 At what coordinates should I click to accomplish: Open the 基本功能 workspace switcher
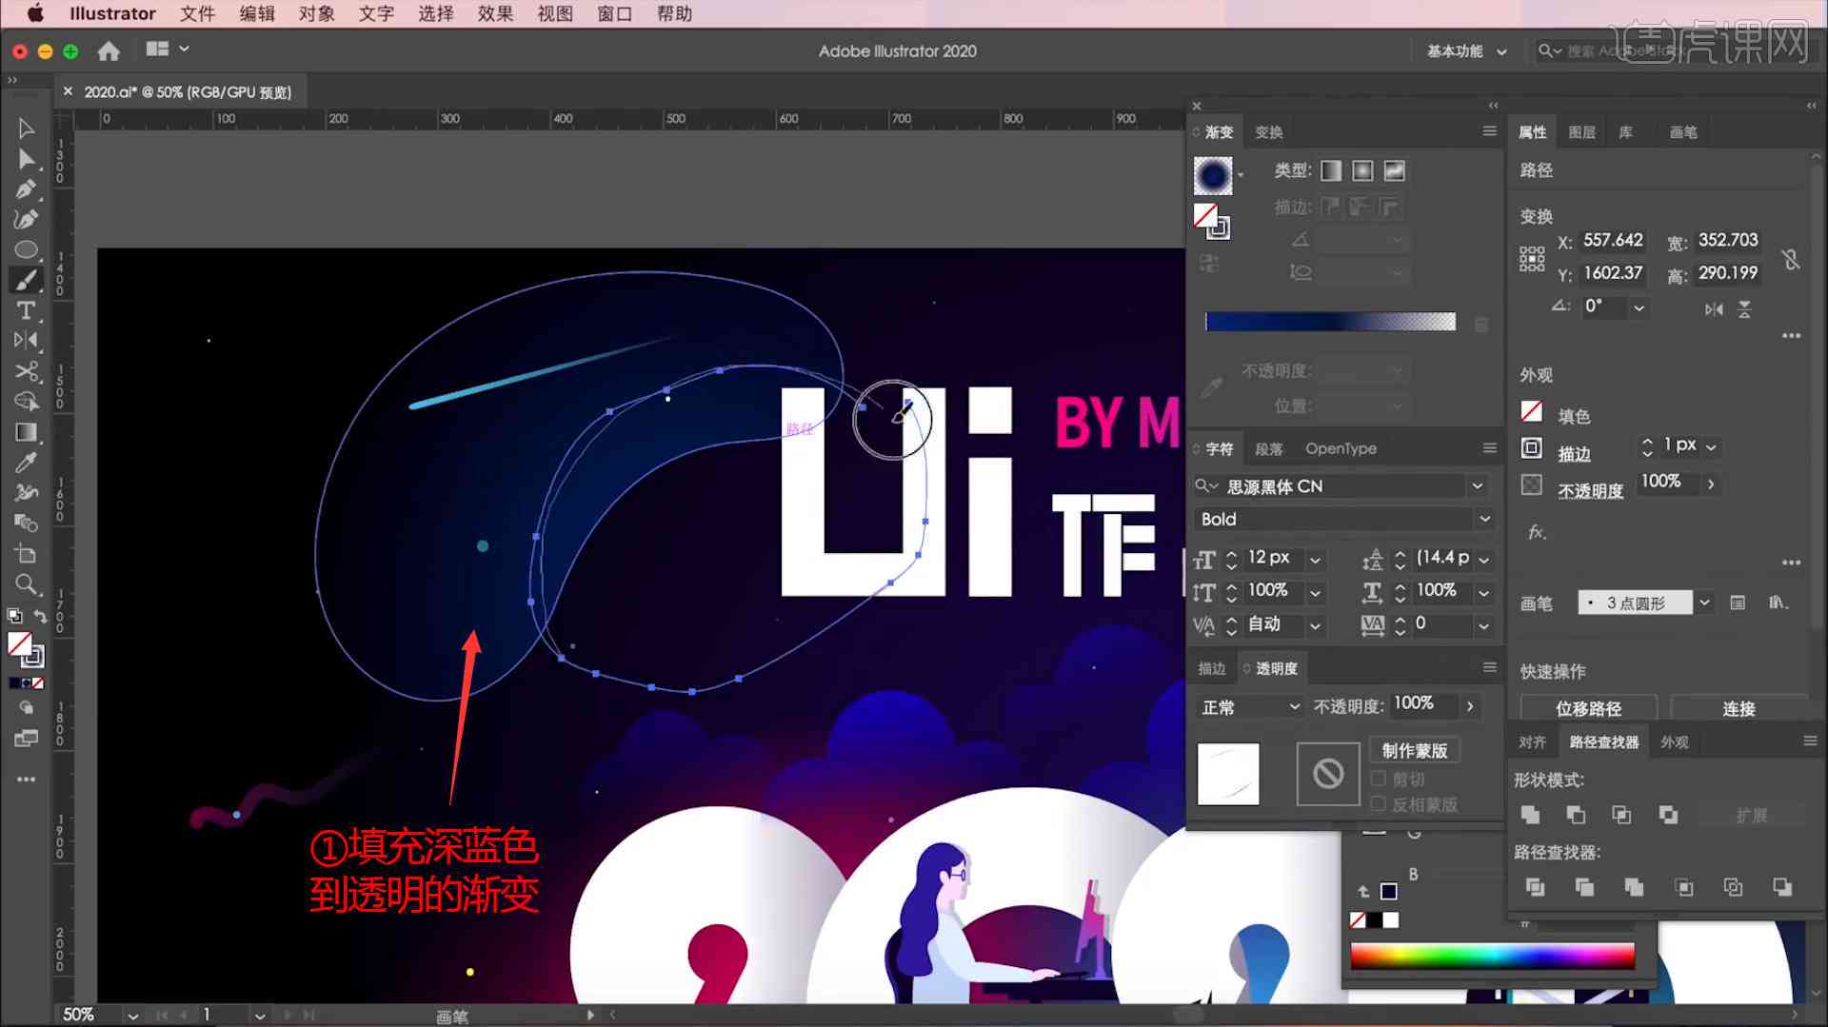1466,51
